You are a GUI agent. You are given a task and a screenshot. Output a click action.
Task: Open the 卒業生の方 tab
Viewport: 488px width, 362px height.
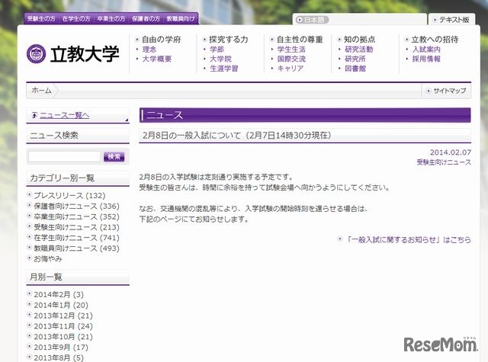[x=111, y=18]
